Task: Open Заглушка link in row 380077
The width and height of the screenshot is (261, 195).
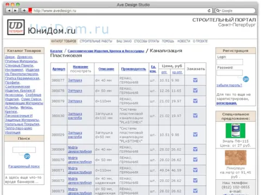Action: point(75,80)
